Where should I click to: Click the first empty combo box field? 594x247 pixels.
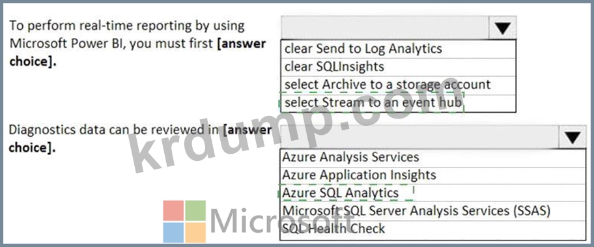pyautogui.click(x=385, y=27)
